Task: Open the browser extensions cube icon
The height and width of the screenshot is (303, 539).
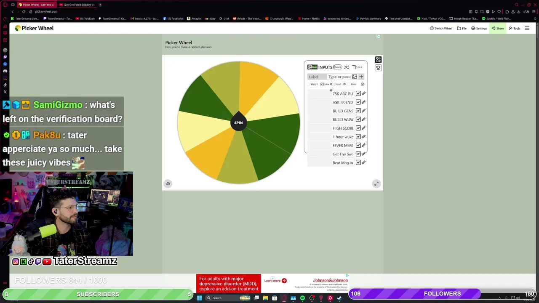Action: [x=507, y=11]
